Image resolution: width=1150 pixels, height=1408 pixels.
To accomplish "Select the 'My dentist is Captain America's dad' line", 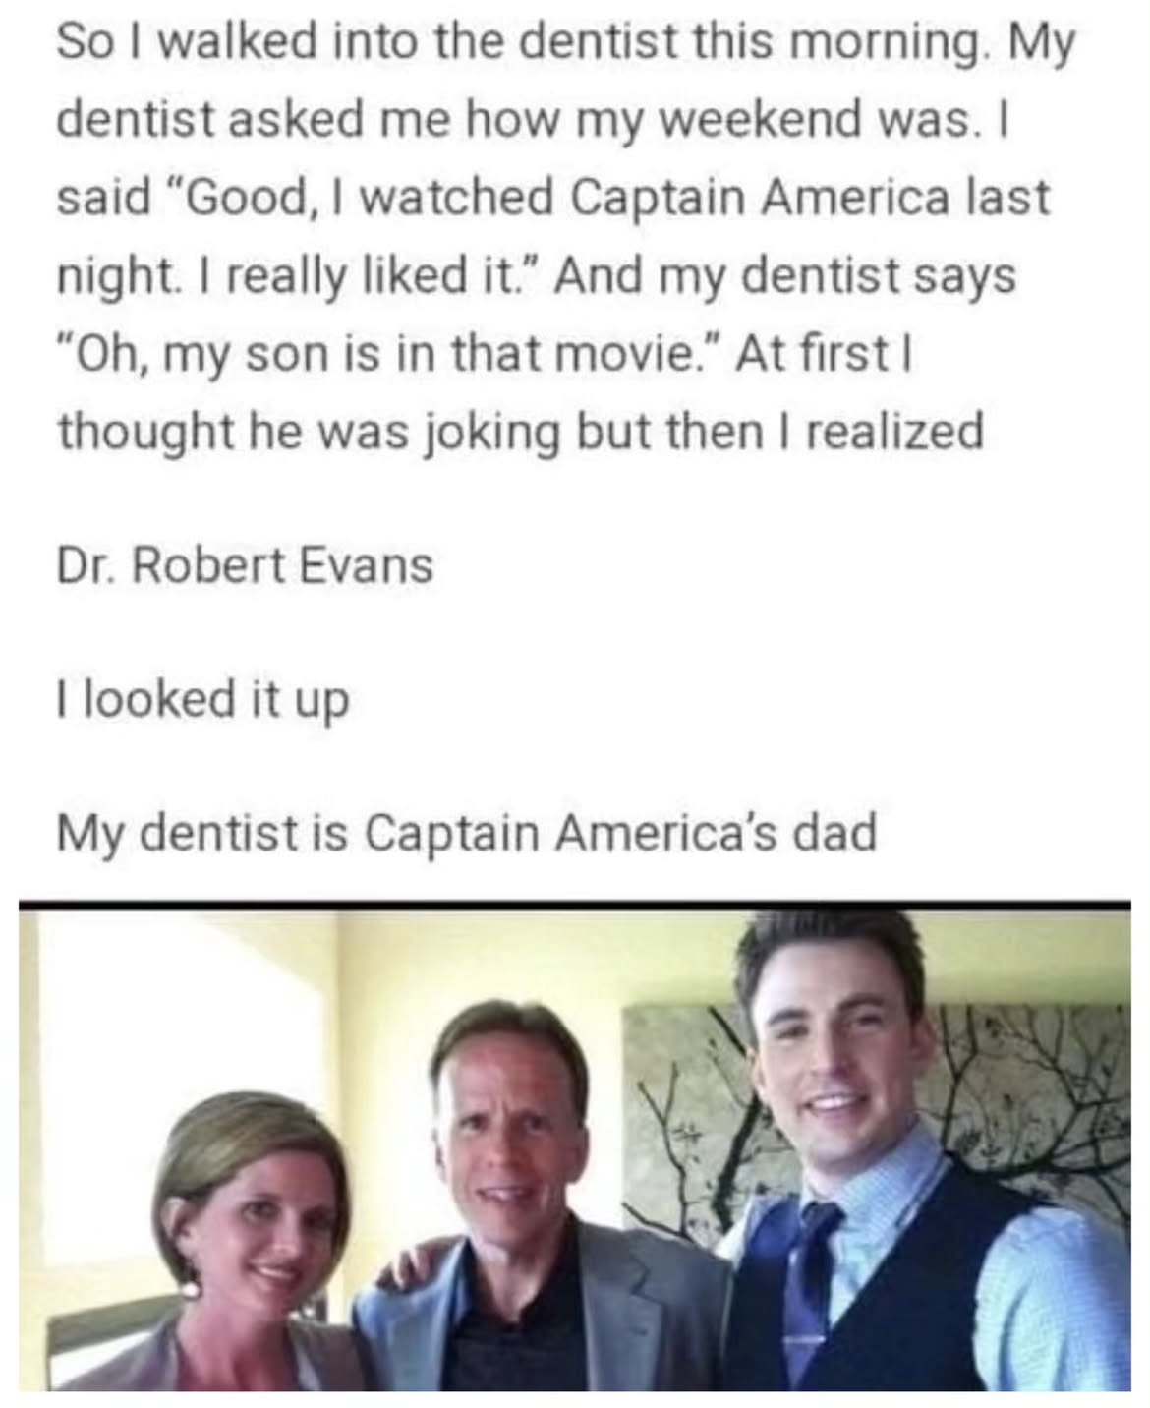I will (x=467, y=833).
